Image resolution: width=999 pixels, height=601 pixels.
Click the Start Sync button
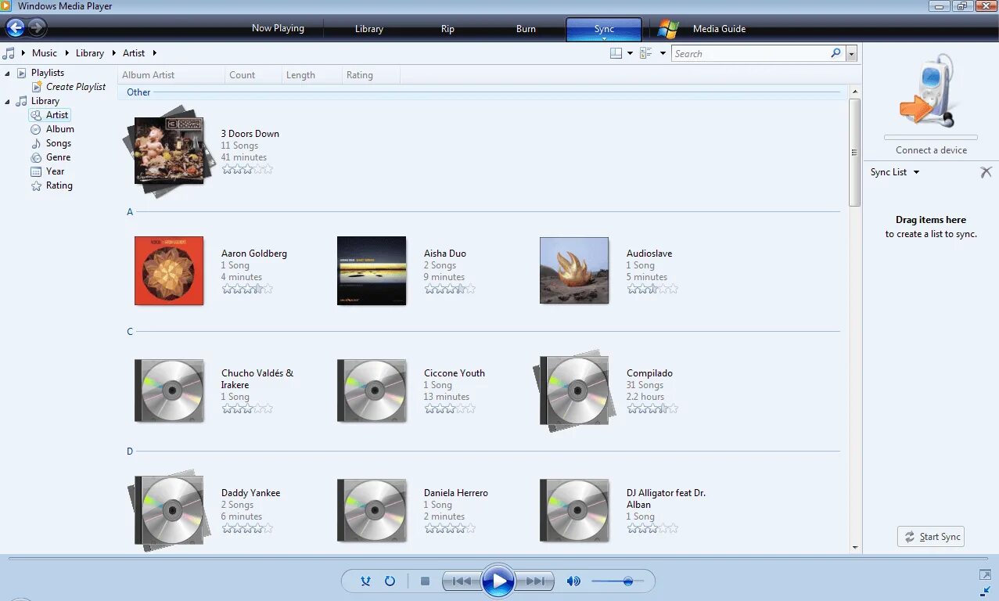(931, 537)
